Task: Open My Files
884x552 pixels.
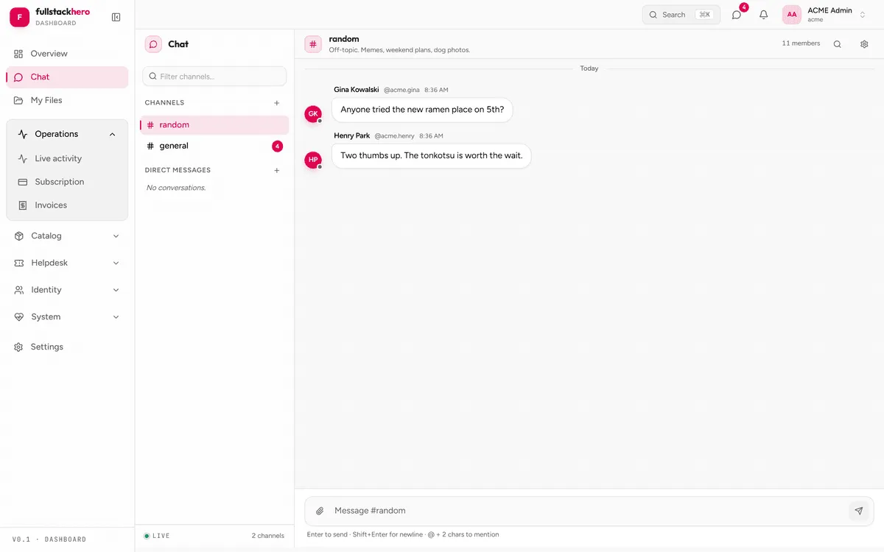Action: tap(67, 100)
